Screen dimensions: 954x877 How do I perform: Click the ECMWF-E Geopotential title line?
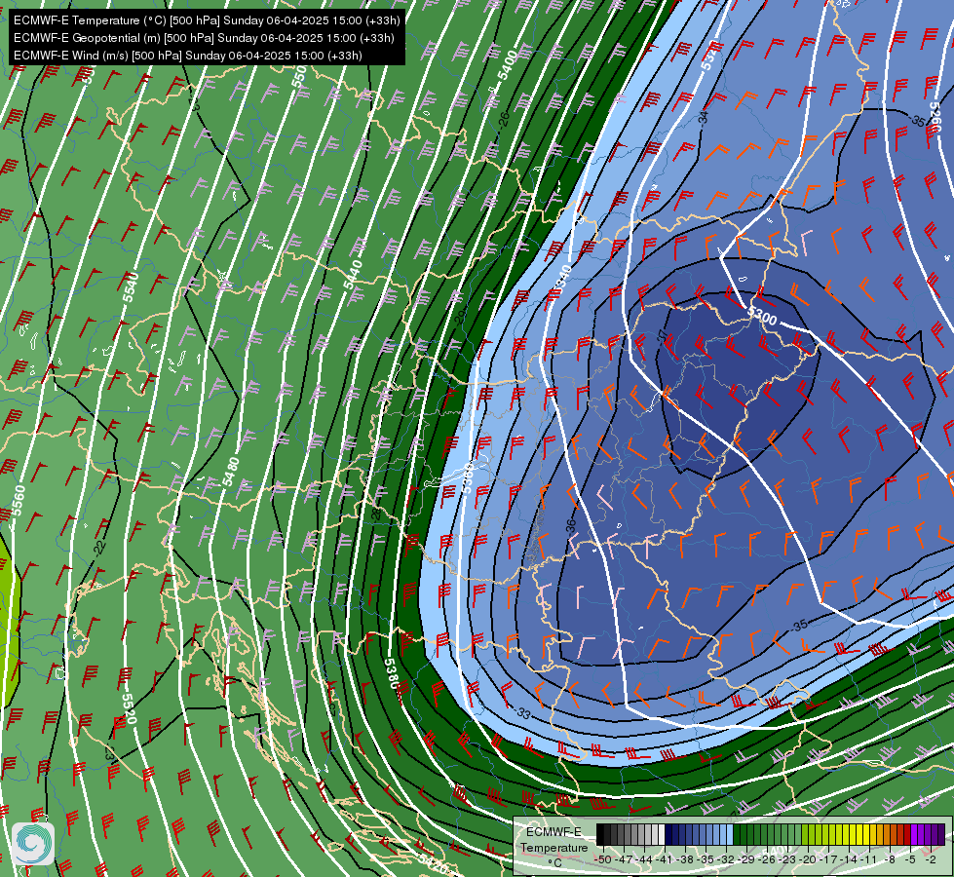pyautogui.click(x=204, y=38)
